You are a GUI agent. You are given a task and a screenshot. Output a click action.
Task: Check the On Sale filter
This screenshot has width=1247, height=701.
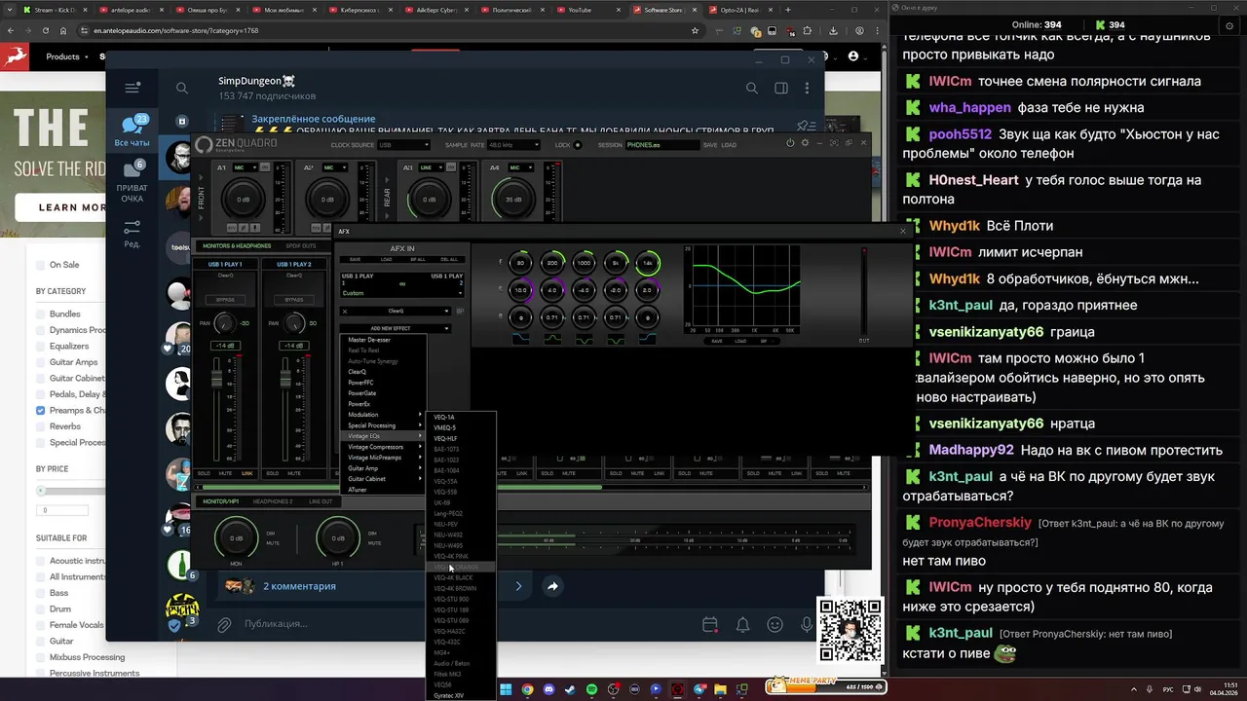point(41,265)
